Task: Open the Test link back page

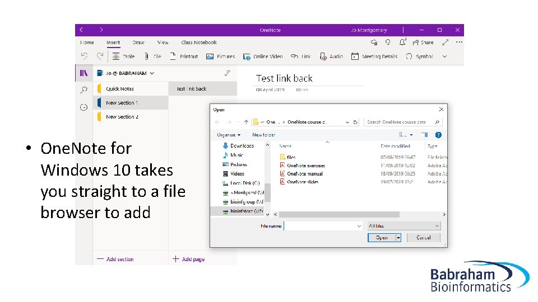Action: [x=203, y=89]
